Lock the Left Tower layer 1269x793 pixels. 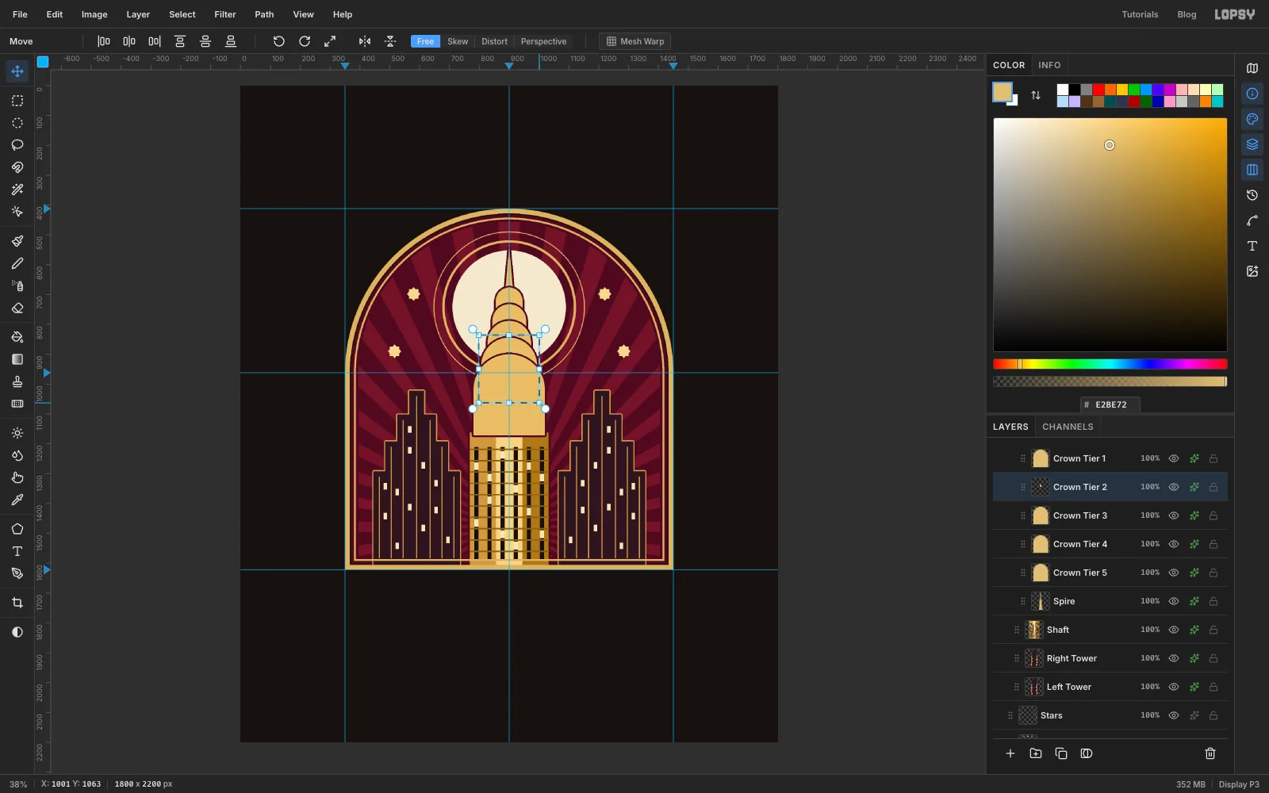[x=1213, y=687]
